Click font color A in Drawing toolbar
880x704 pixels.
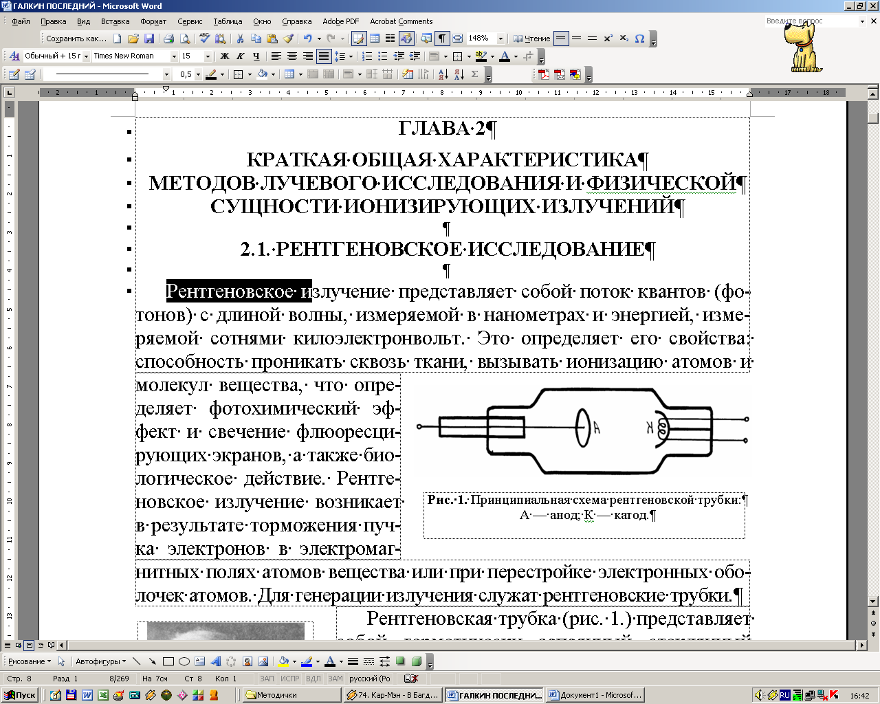tap(329, 661)
